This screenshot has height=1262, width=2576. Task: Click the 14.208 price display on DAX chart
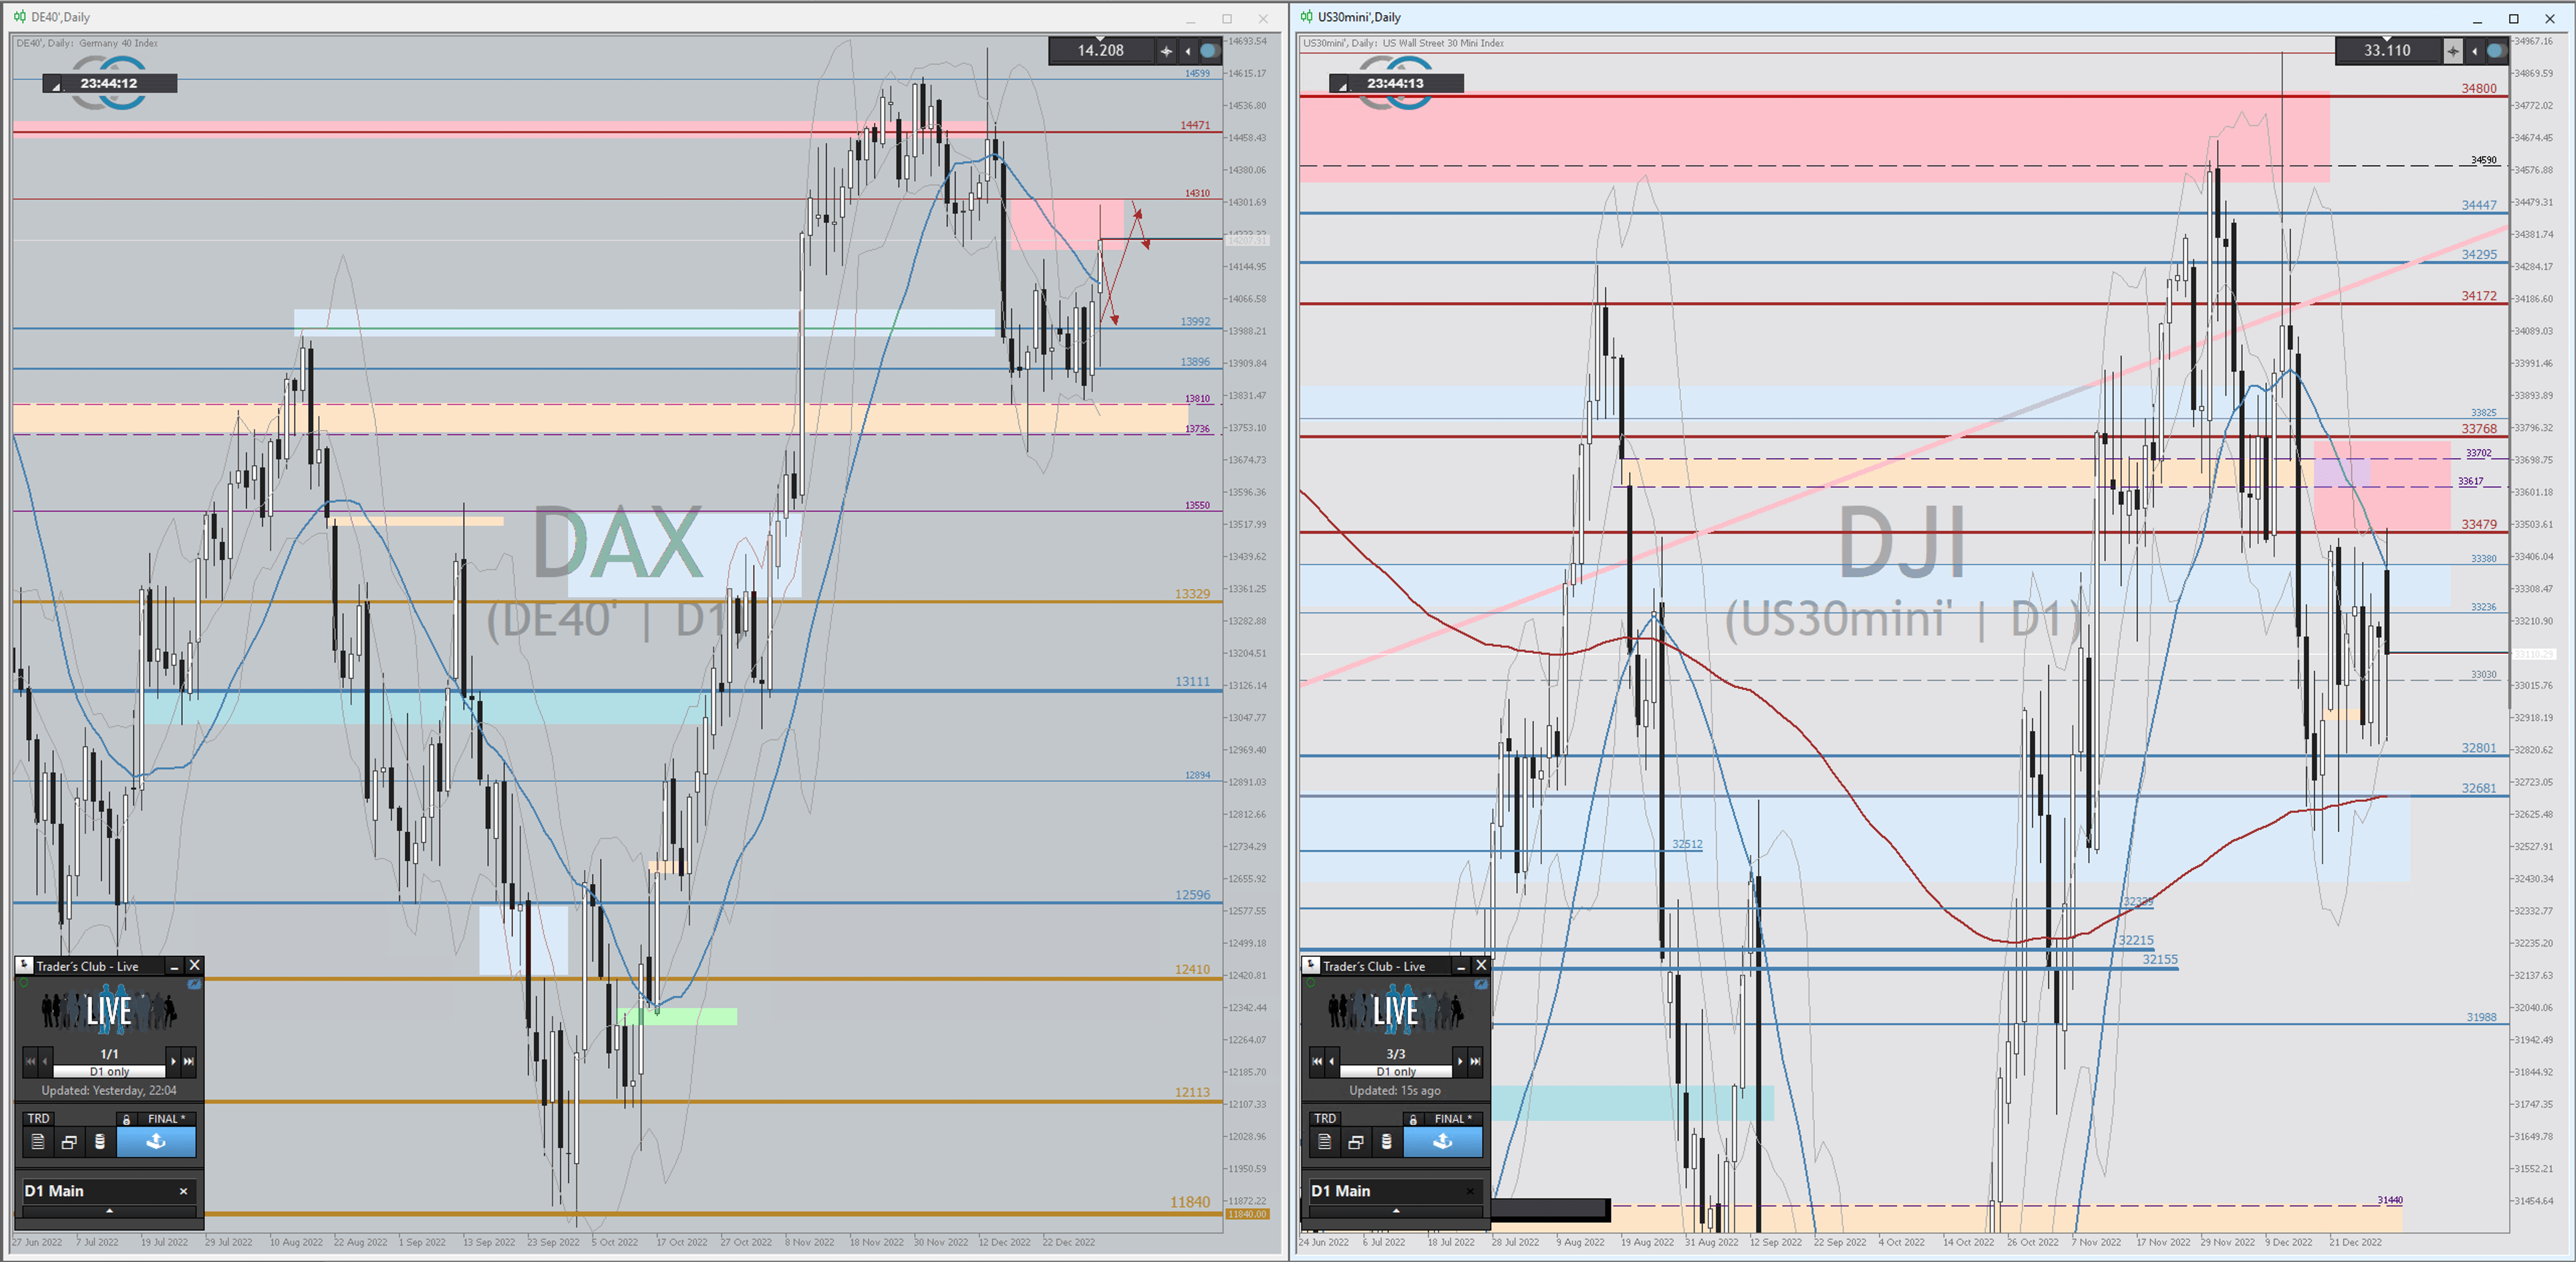click(x=1100, y=50)
